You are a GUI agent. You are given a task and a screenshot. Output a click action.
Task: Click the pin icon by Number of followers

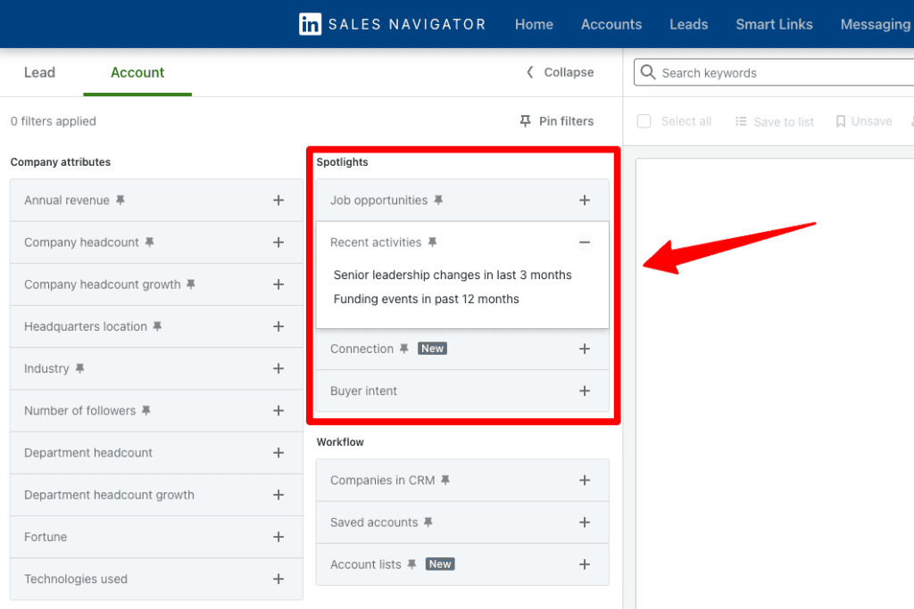tap(146, 410)
